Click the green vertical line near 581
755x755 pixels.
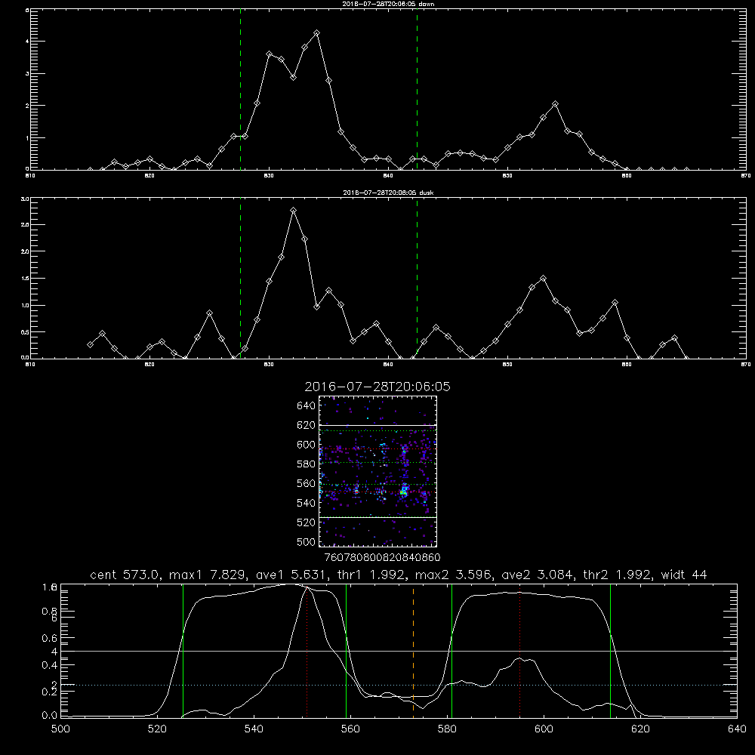(x=451, y=651)
